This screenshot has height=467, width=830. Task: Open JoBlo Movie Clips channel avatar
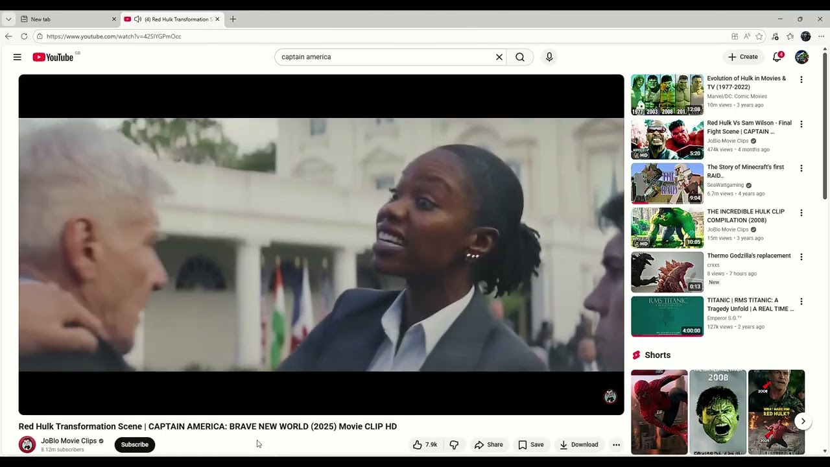[x=27, y=444]
